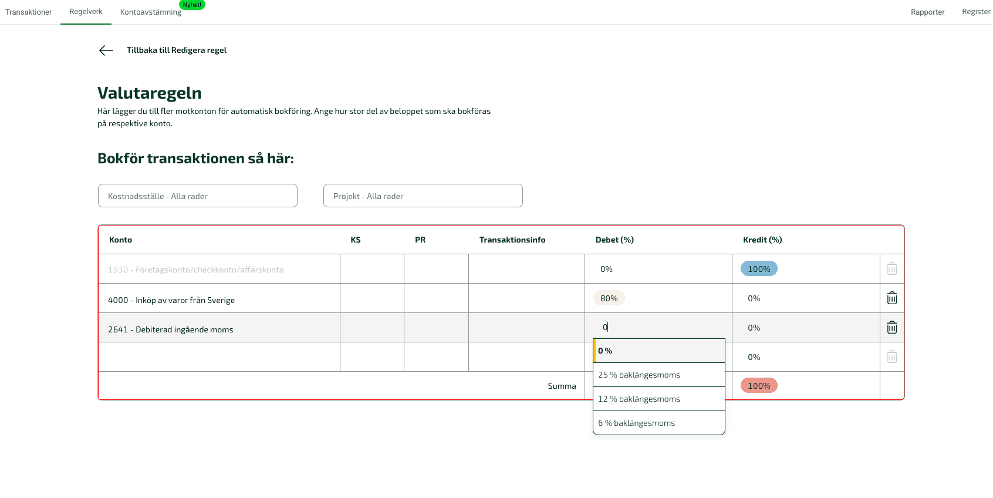Viewport: 993px width, 498px height.
Task: Open the Kostnadsställe - Alla rader dropdown
Action: (x=198, y=196)
